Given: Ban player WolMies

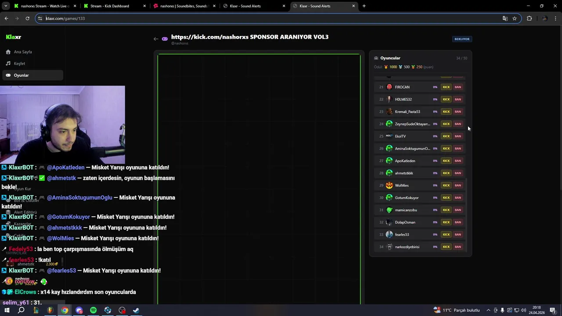Looking at the screenshot, I should (x=458, y=185).
